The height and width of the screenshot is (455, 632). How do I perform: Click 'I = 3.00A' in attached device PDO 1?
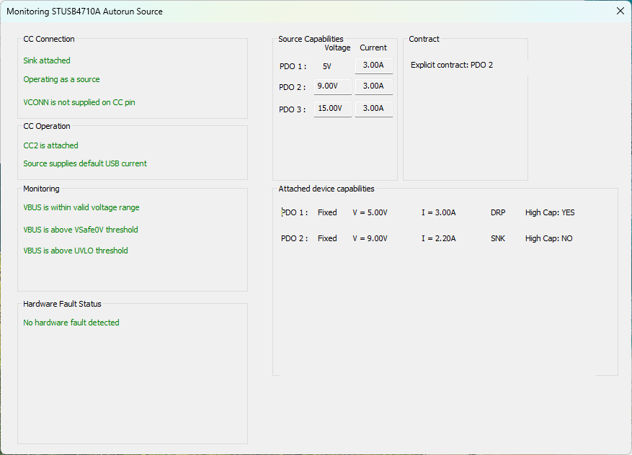coord(439,212)
